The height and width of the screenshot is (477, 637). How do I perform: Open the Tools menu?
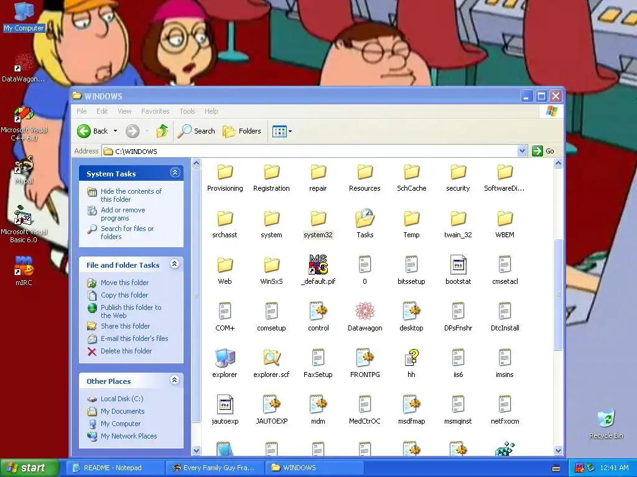pos(187,111)
